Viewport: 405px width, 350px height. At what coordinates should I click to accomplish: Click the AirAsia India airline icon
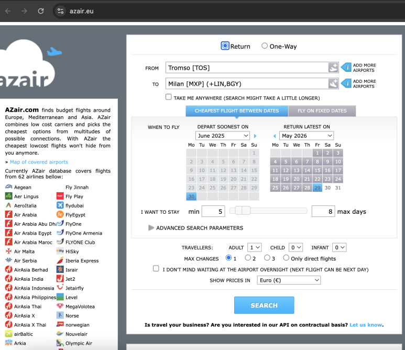click(x=8, y=279)
